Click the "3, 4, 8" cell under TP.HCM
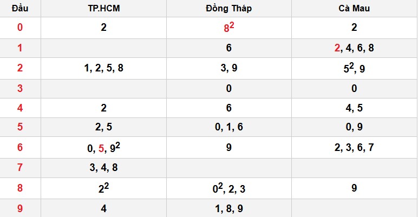Image resolution: width=418 pixels, height=217 pixels. 103,168
